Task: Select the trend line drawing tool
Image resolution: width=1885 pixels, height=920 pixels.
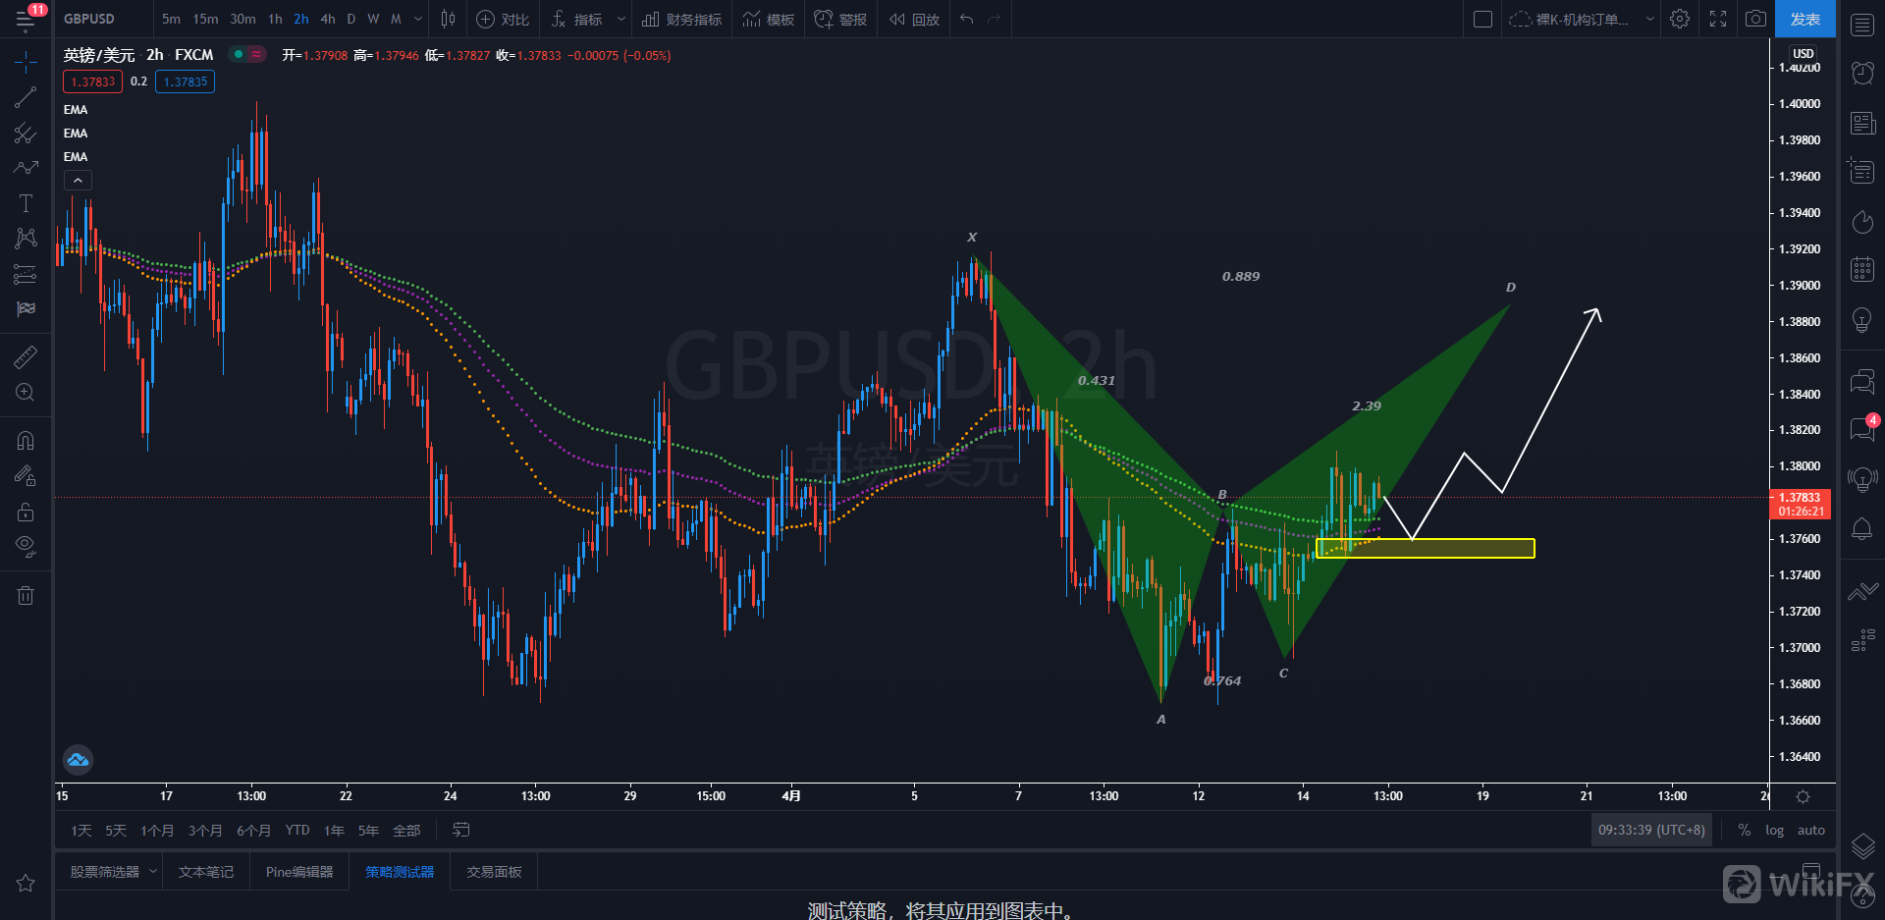Action: tap(26, 97)
